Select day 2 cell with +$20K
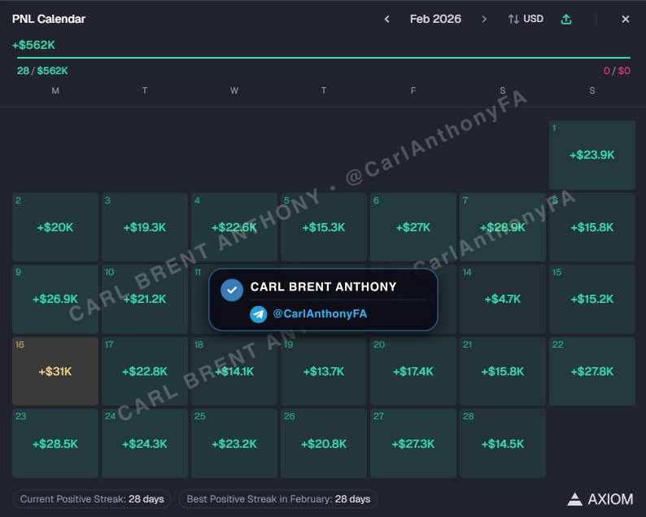 [x=55, y=227]
